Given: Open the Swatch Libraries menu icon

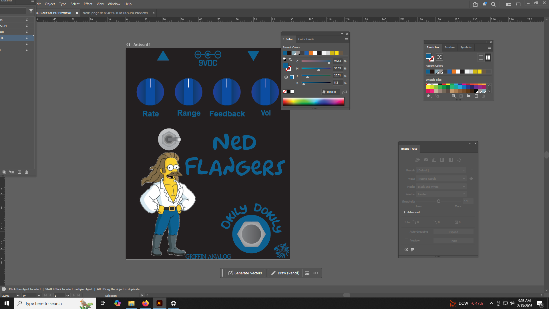Looking at the screenshot, I should point(429,96).
